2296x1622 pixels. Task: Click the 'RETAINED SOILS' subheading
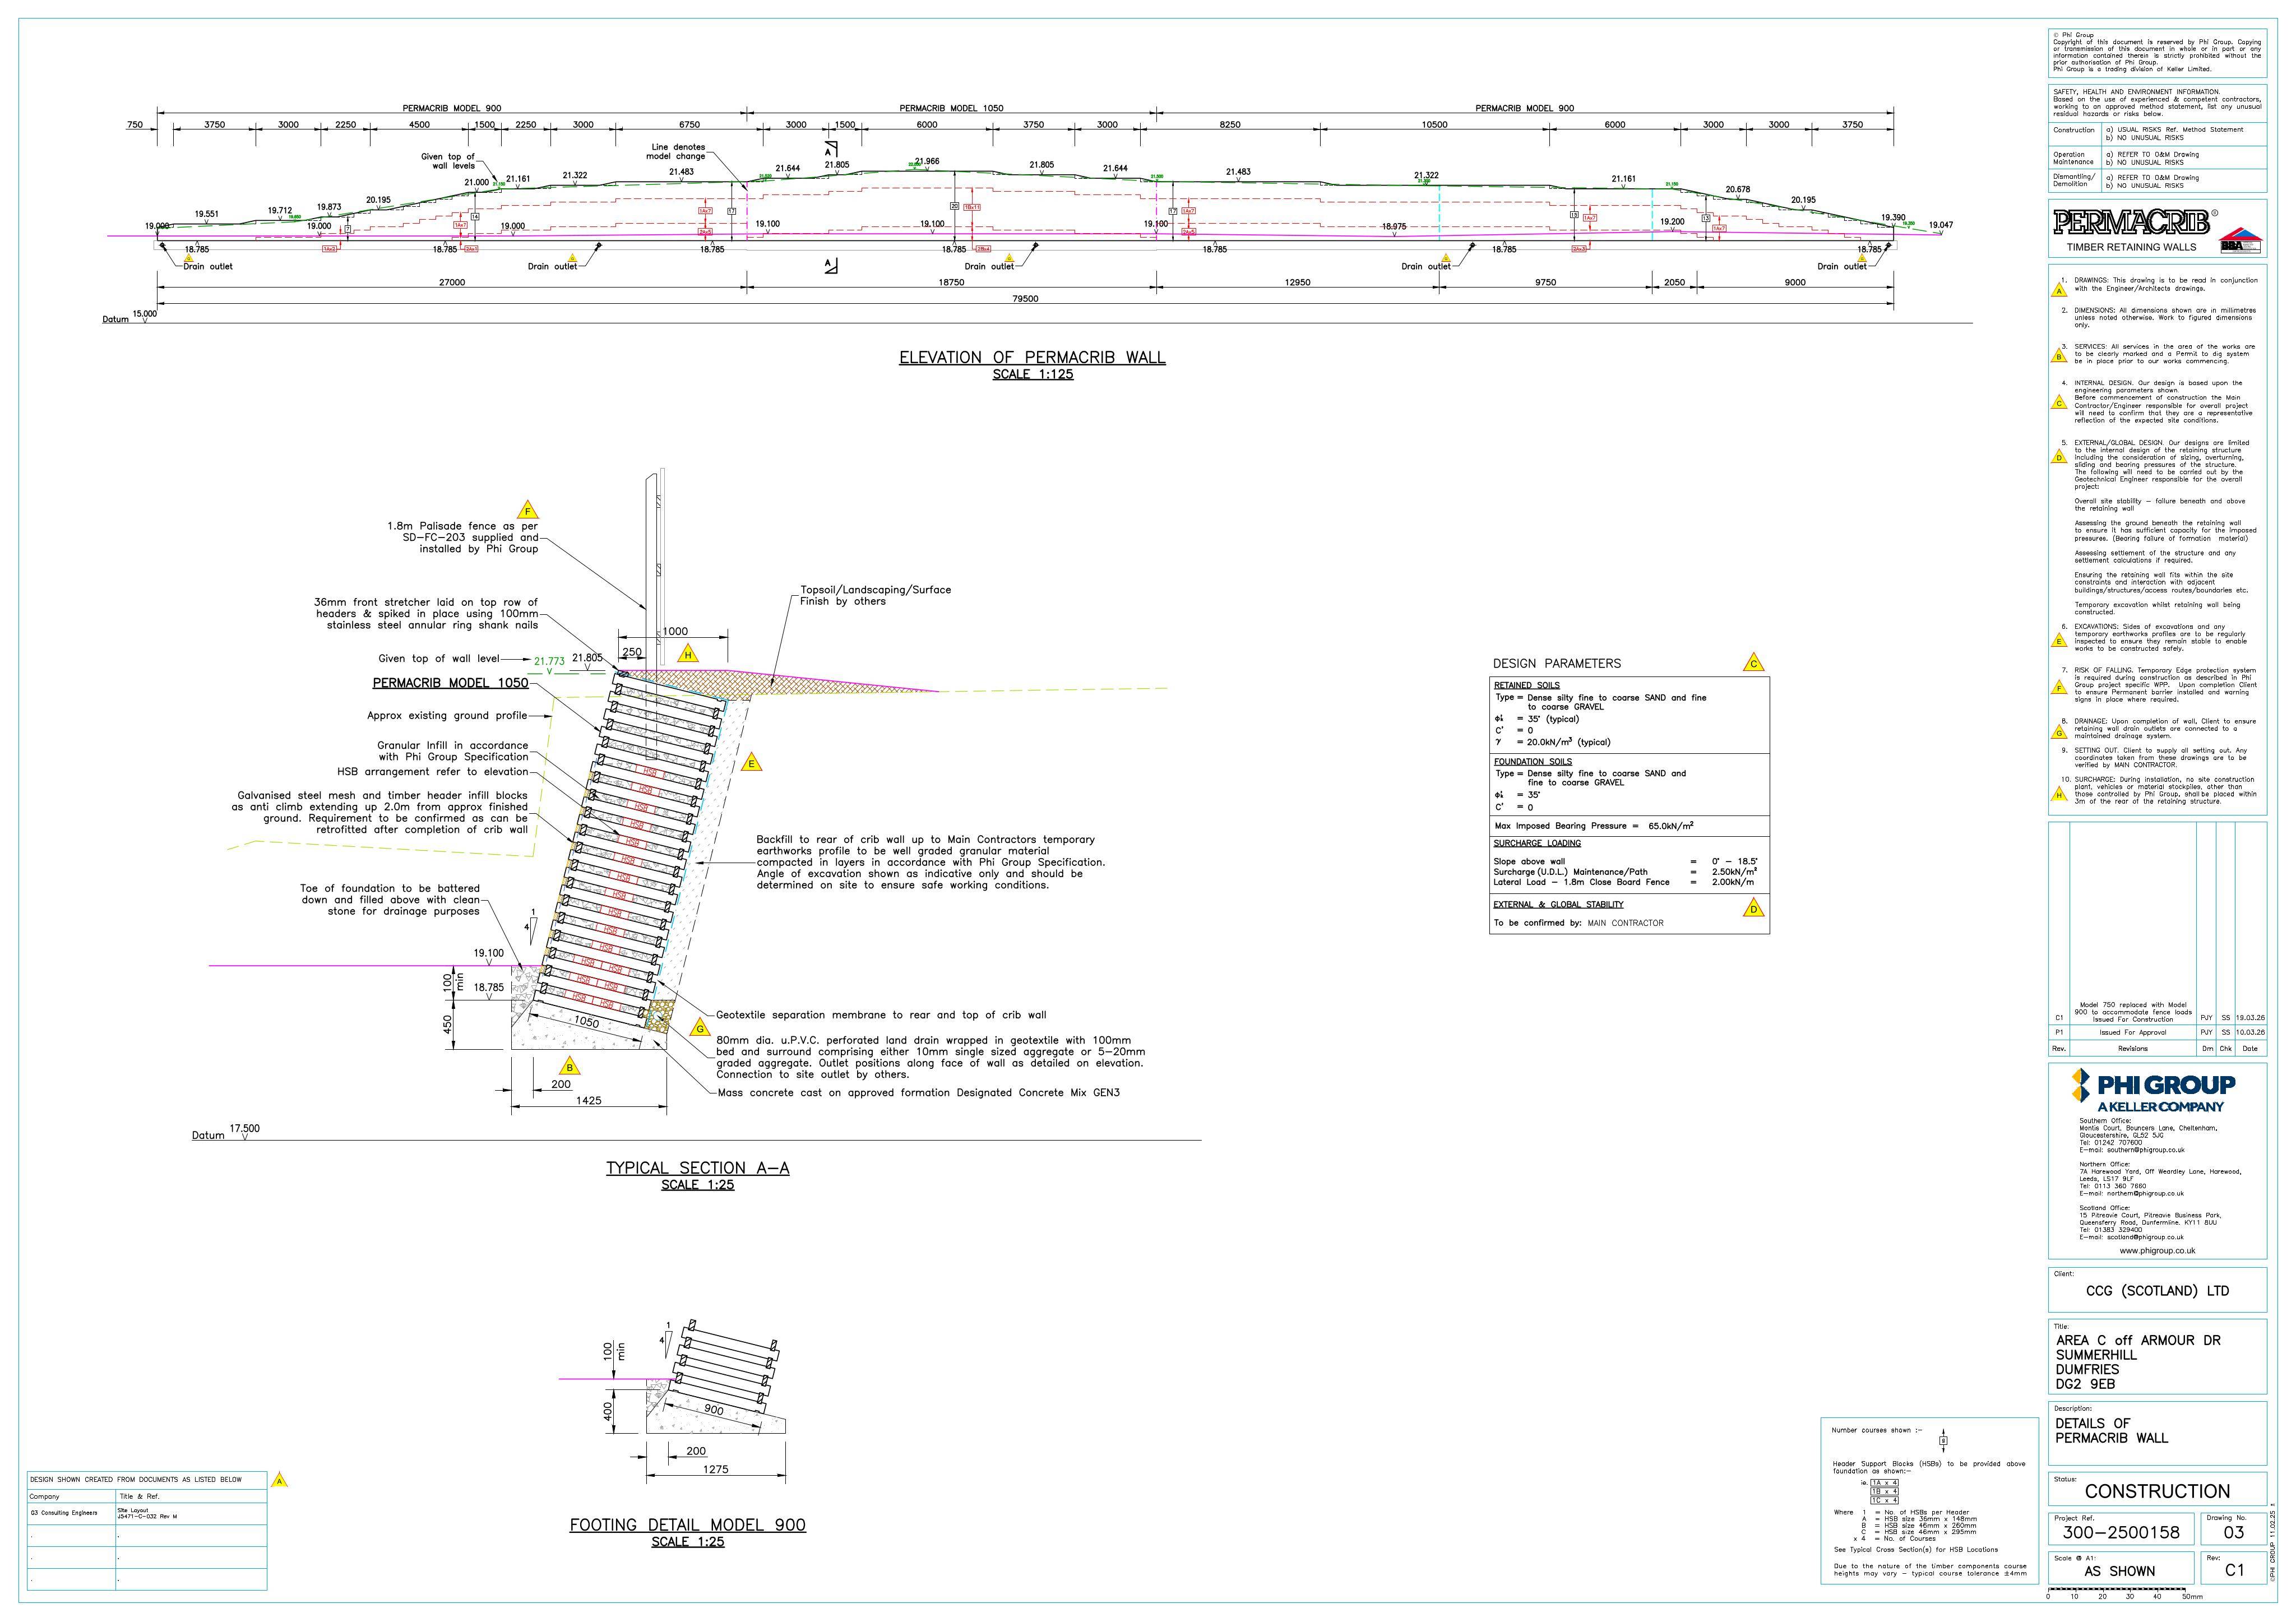1526,685
